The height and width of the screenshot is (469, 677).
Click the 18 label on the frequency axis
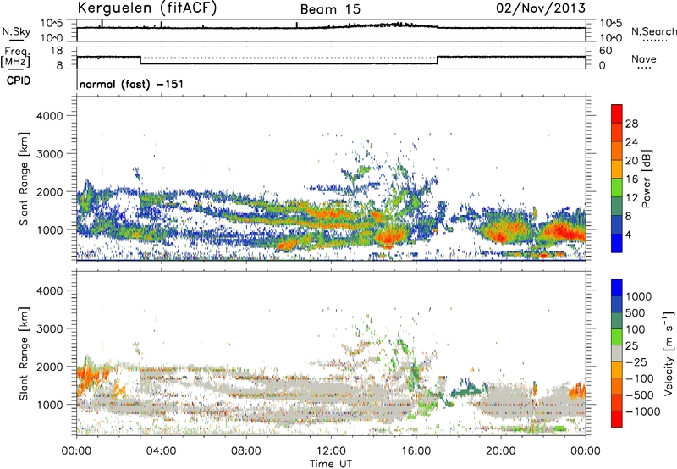point(57,51)
